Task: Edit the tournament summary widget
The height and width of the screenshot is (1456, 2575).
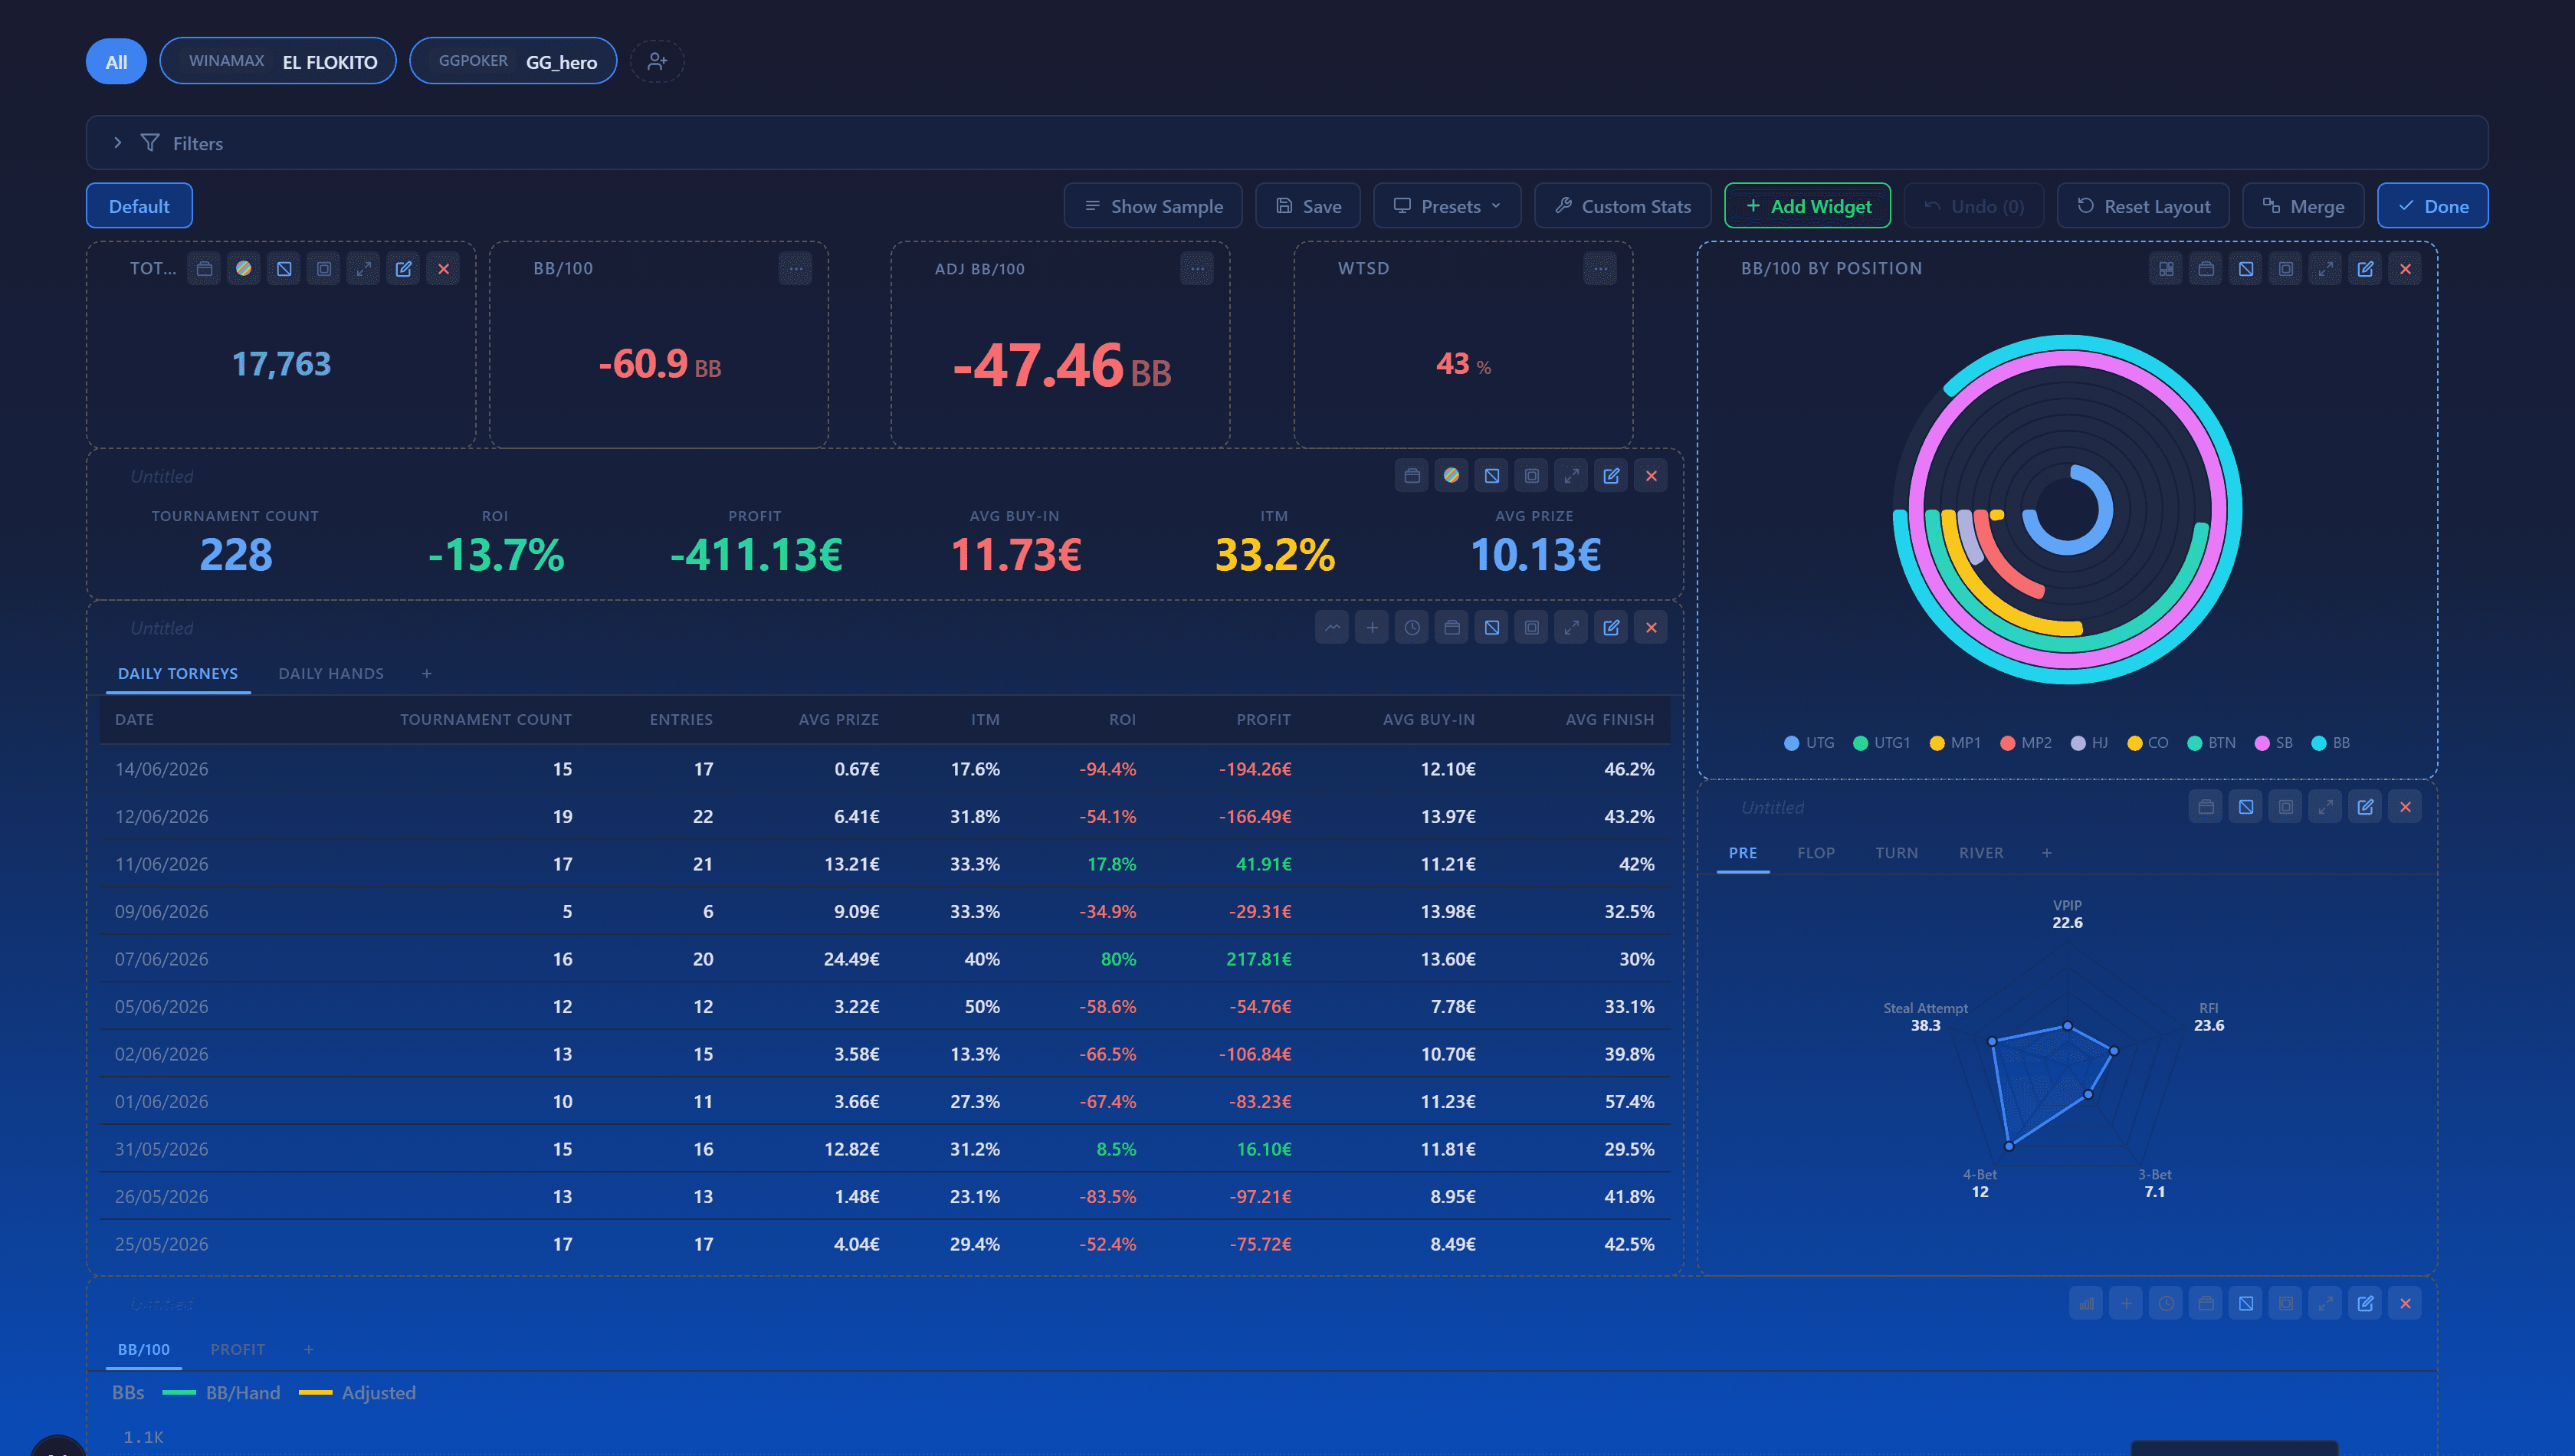Action: tap(1612, 476)
